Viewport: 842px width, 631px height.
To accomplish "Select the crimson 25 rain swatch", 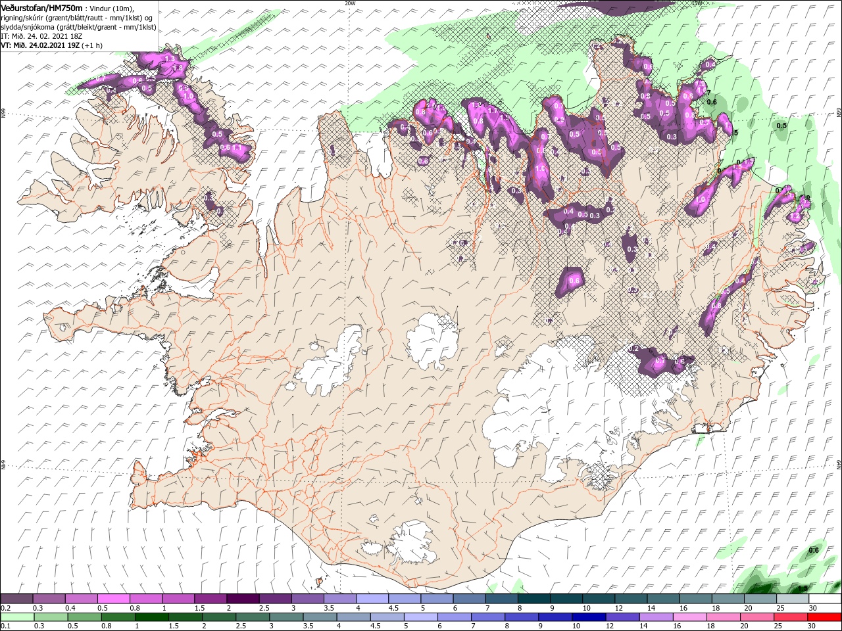I will (x=791, y=617).
